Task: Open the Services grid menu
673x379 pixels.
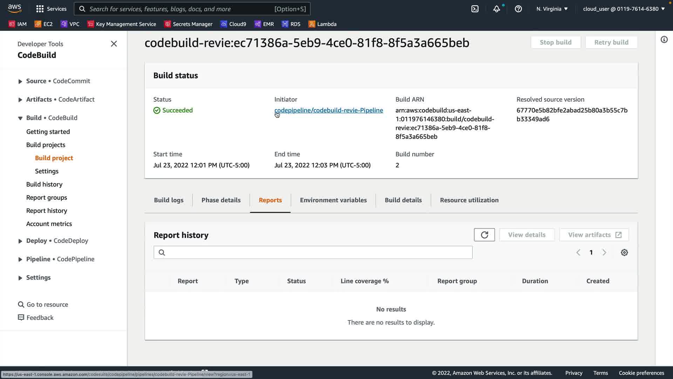Action: [51, 9]
